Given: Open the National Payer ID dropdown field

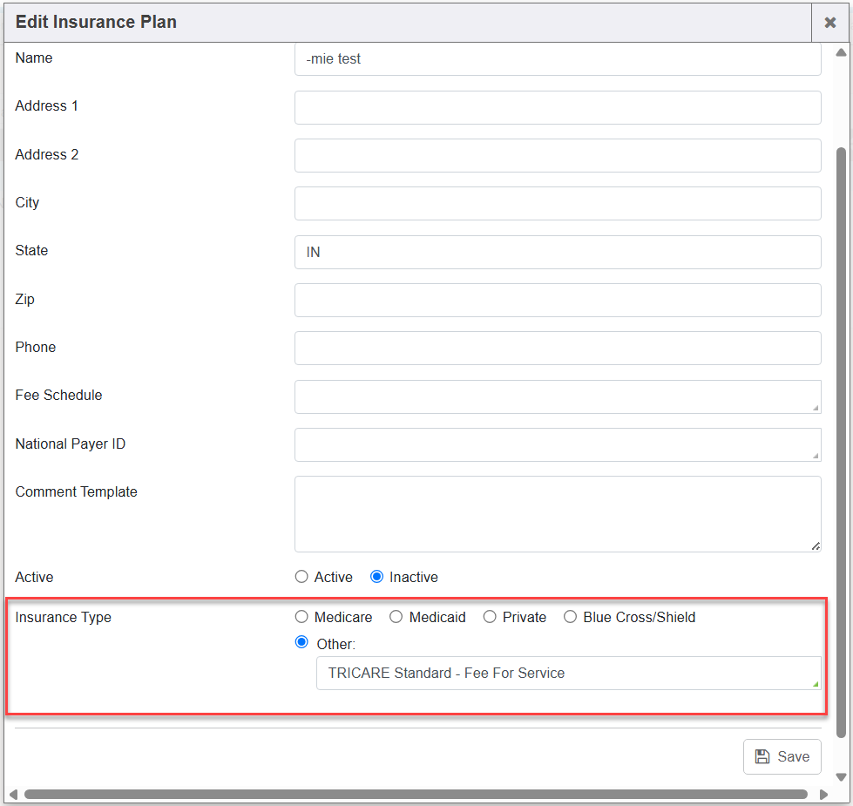Looking at the screenshot, I should (558, 444).
